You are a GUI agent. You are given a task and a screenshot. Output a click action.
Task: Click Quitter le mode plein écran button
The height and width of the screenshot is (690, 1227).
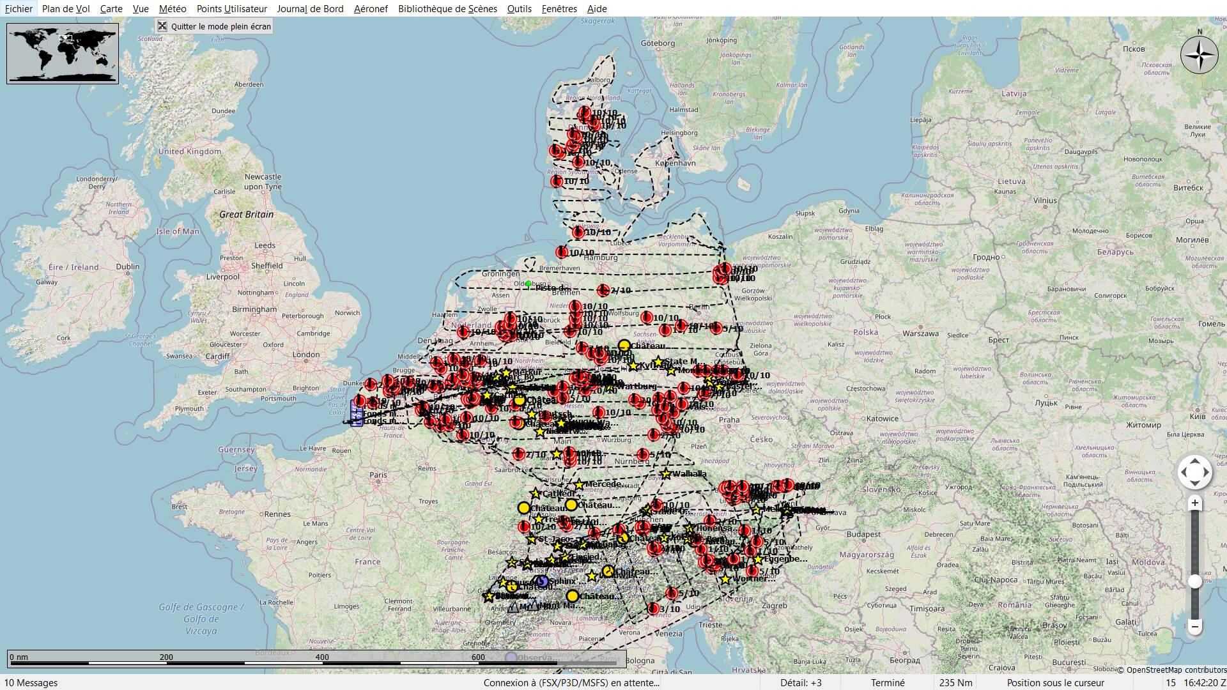[215, 26]
